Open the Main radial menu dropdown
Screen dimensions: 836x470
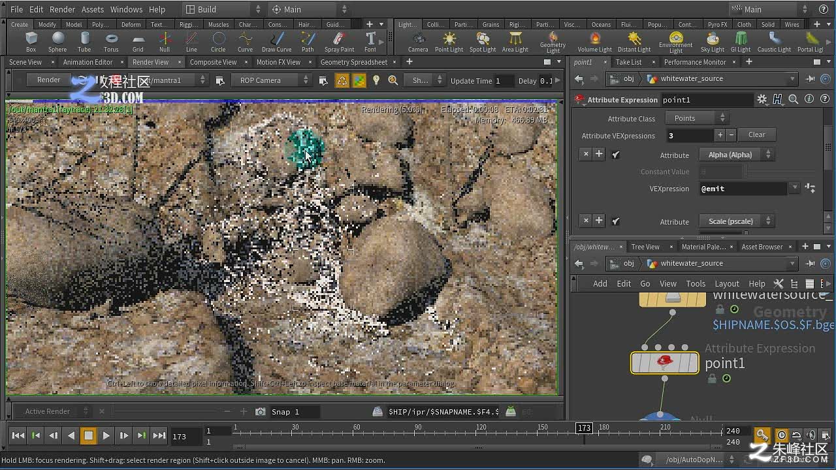click(x=308, y=9)
